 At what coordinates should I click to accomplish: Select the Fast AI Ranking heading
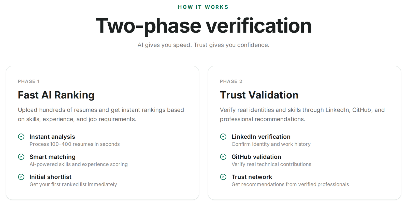point(56,95)
